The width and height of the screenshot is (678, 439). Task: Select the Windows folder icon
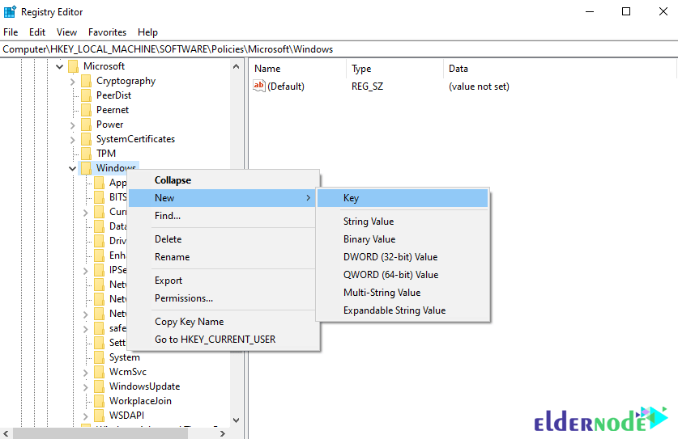(87, 168)
